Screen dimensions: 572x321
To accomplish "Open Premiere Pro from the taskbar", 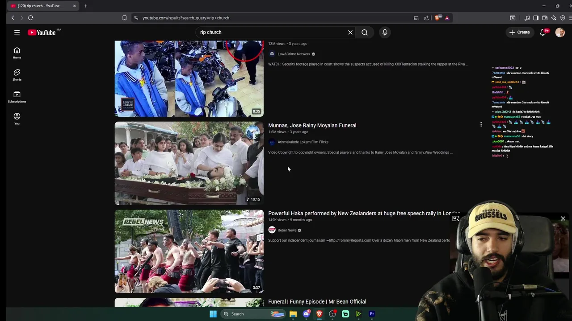I will point(372,314).
